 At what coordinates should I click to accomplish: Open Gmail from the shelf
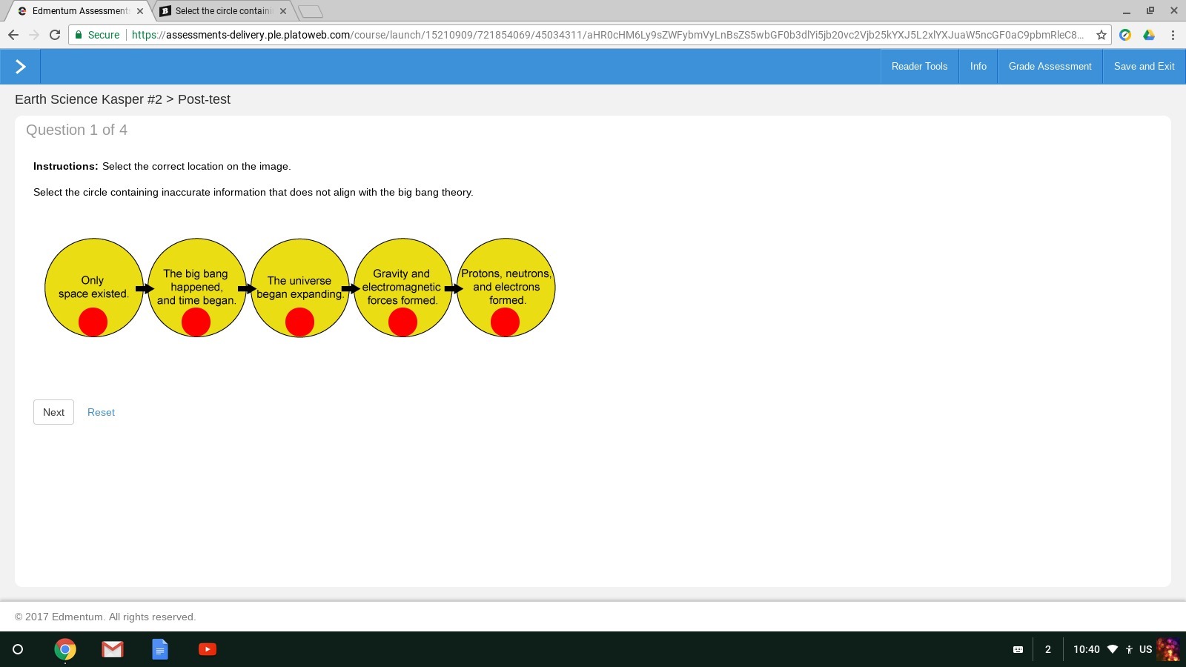click(113, 649)
